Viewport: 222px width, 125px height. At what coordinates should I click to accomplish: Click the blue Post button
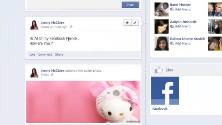[130, 5]
